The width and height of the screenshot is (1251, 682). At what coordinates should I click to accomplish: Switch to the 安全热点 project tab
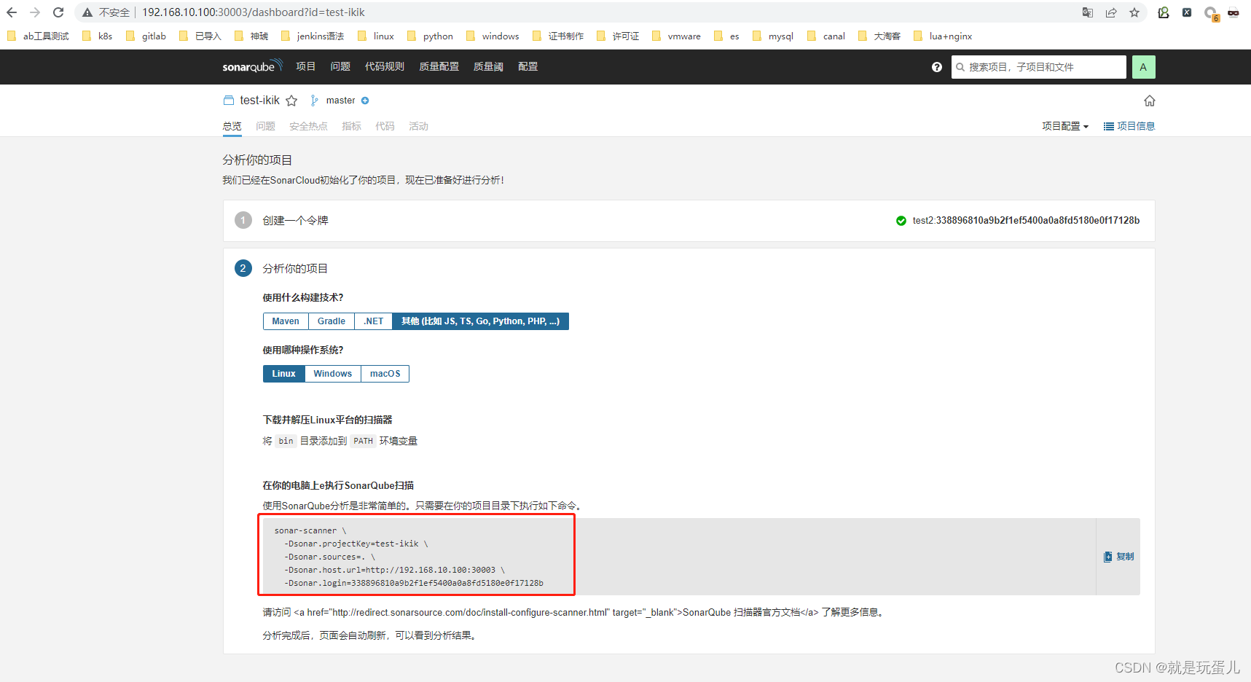coord(308,126)
